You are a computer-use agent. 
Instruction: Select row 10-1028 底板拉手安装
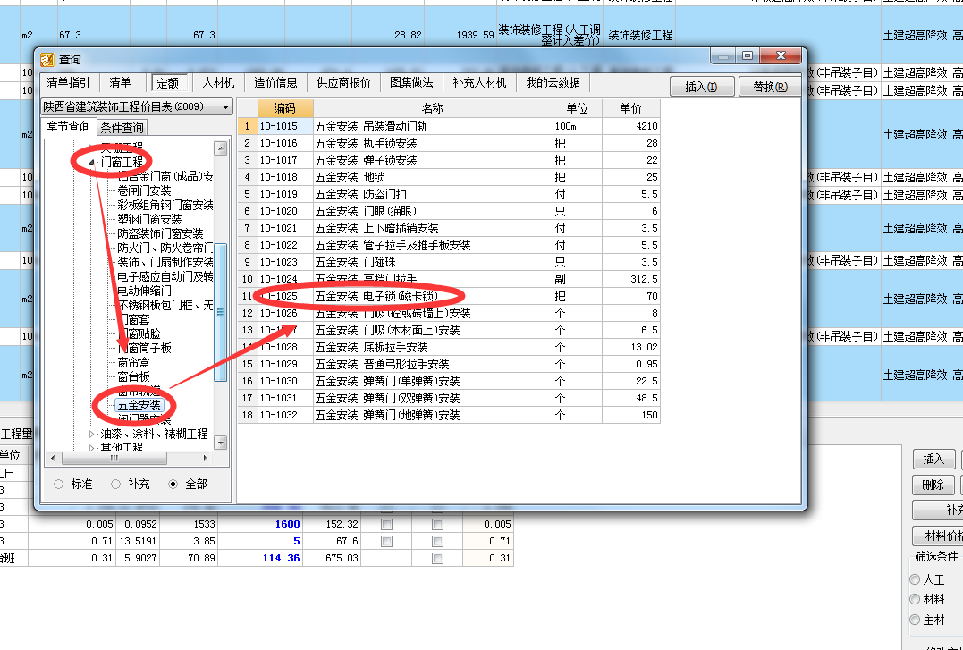(x=449, y=347)
